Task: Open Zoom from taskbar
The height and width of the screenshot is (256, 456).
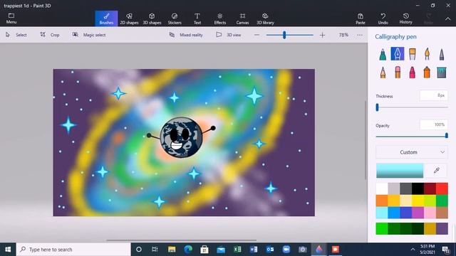Action: coord(286,250)
